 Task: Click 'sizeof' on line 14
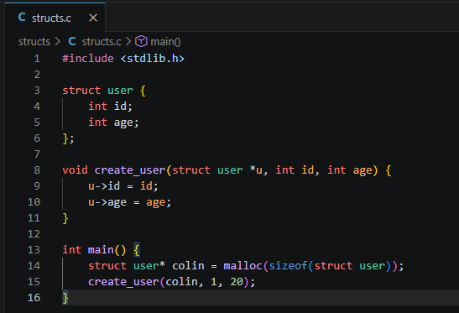coord(288,266)
